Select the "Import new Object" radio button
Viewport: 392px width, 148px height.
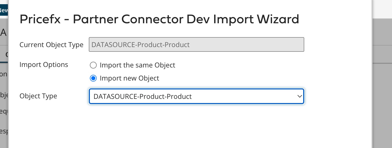point(93,78)
